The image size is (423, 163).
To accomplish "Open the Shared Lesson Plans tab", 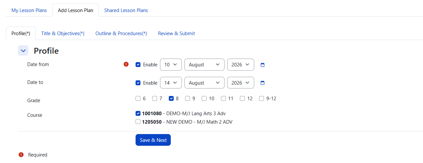I will pos(126,10).
